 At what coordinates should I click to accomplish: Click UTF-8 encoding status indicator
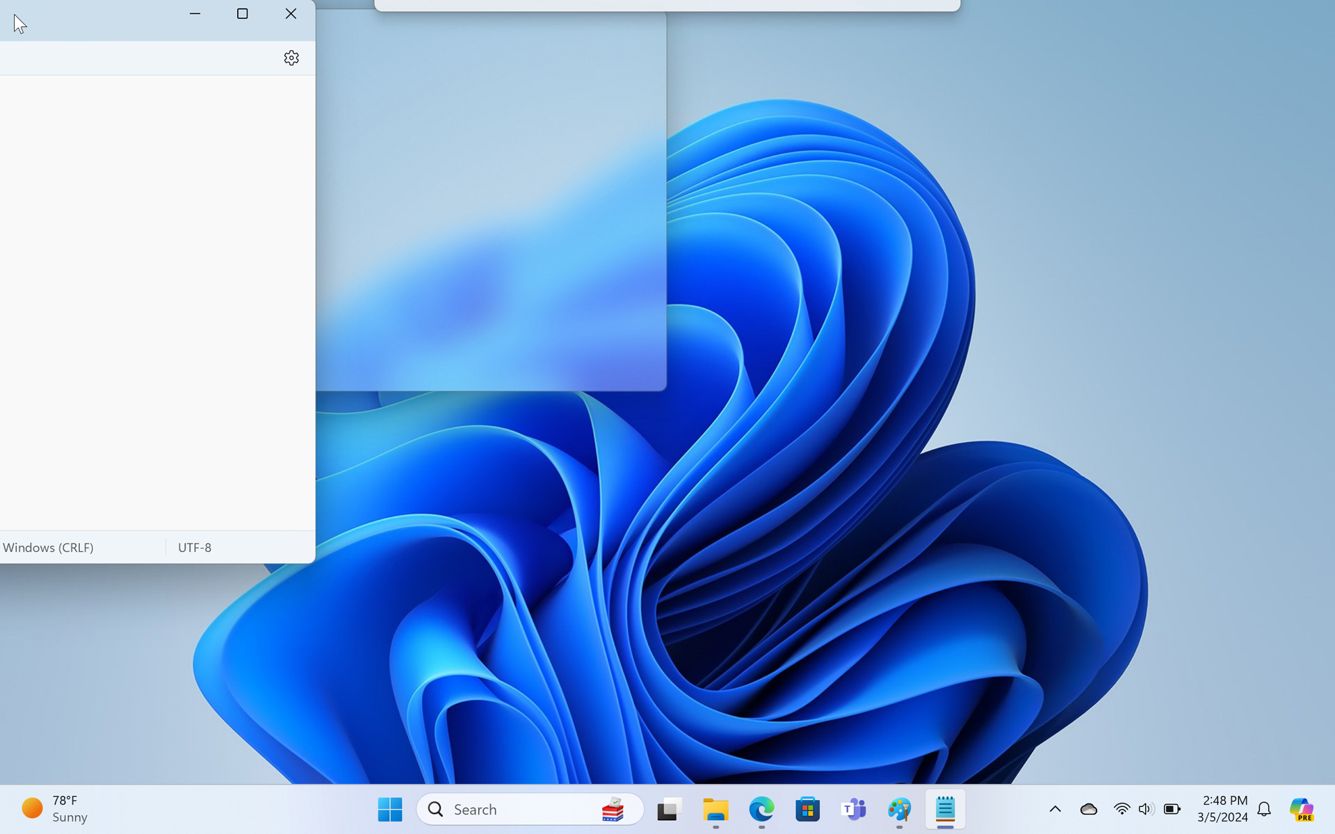(195, 548)
